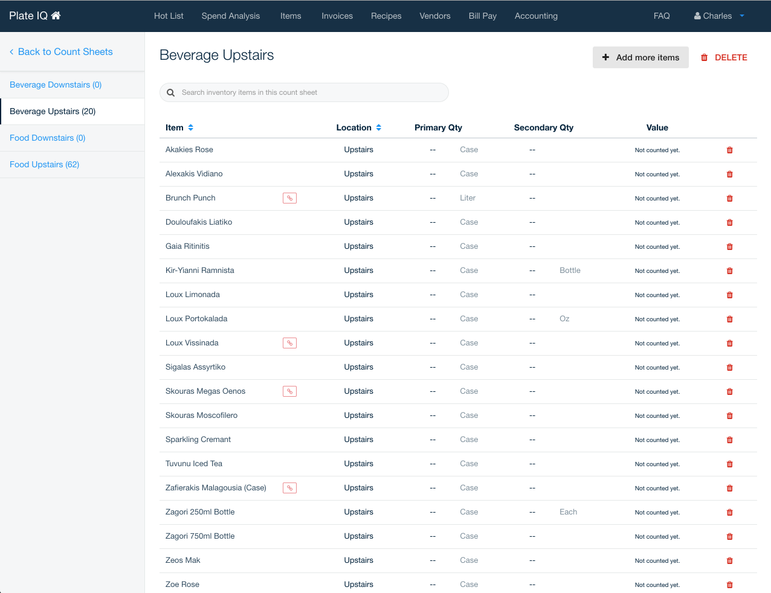Viewport: 771px width, 593px height.
Task: Delete the Douloufakis Liatiko row
Action: pos(729,222)
